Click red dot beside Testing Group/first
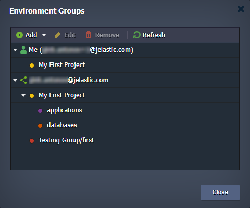Viewport: 250px width, 208px height. (x=32, y=141)
